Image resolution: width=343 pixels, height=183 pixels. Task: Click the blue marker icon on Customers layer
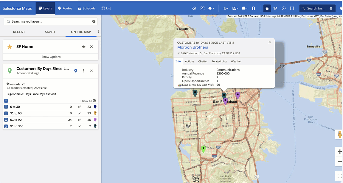tap(76, 71)
